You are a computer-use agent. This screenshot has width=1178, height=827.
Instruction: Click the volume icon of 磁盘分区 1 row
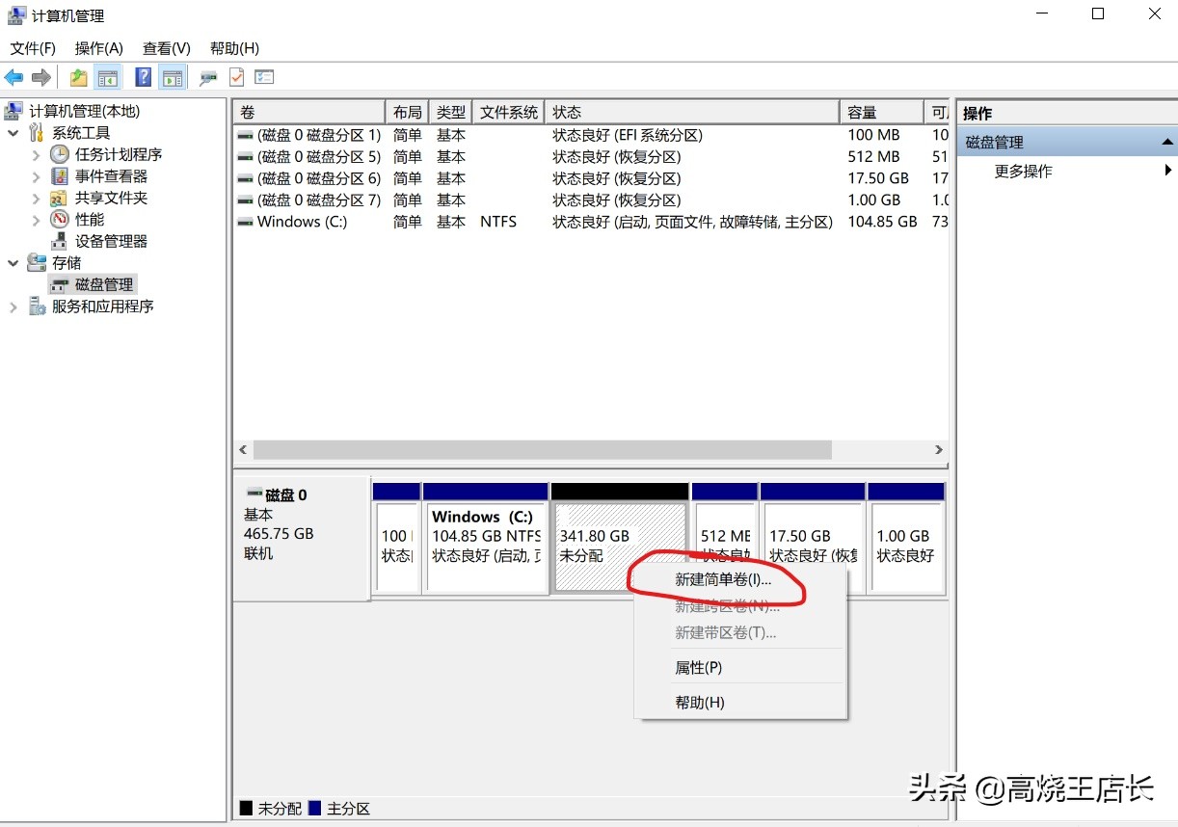[245, 135]
